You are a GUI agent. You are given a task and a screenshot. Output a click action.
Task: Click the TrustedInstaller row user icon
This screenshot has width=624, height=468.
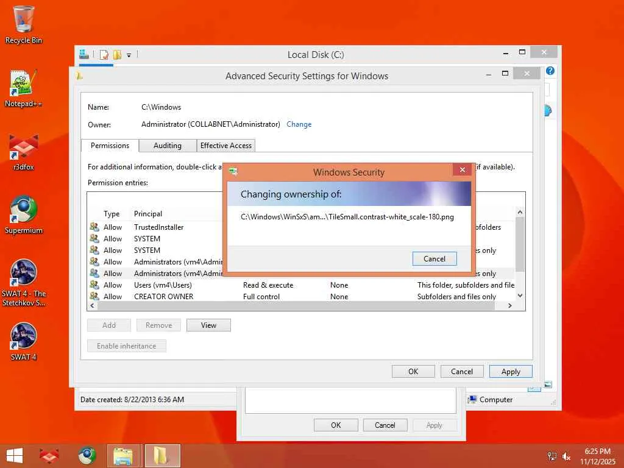[94, 227]
